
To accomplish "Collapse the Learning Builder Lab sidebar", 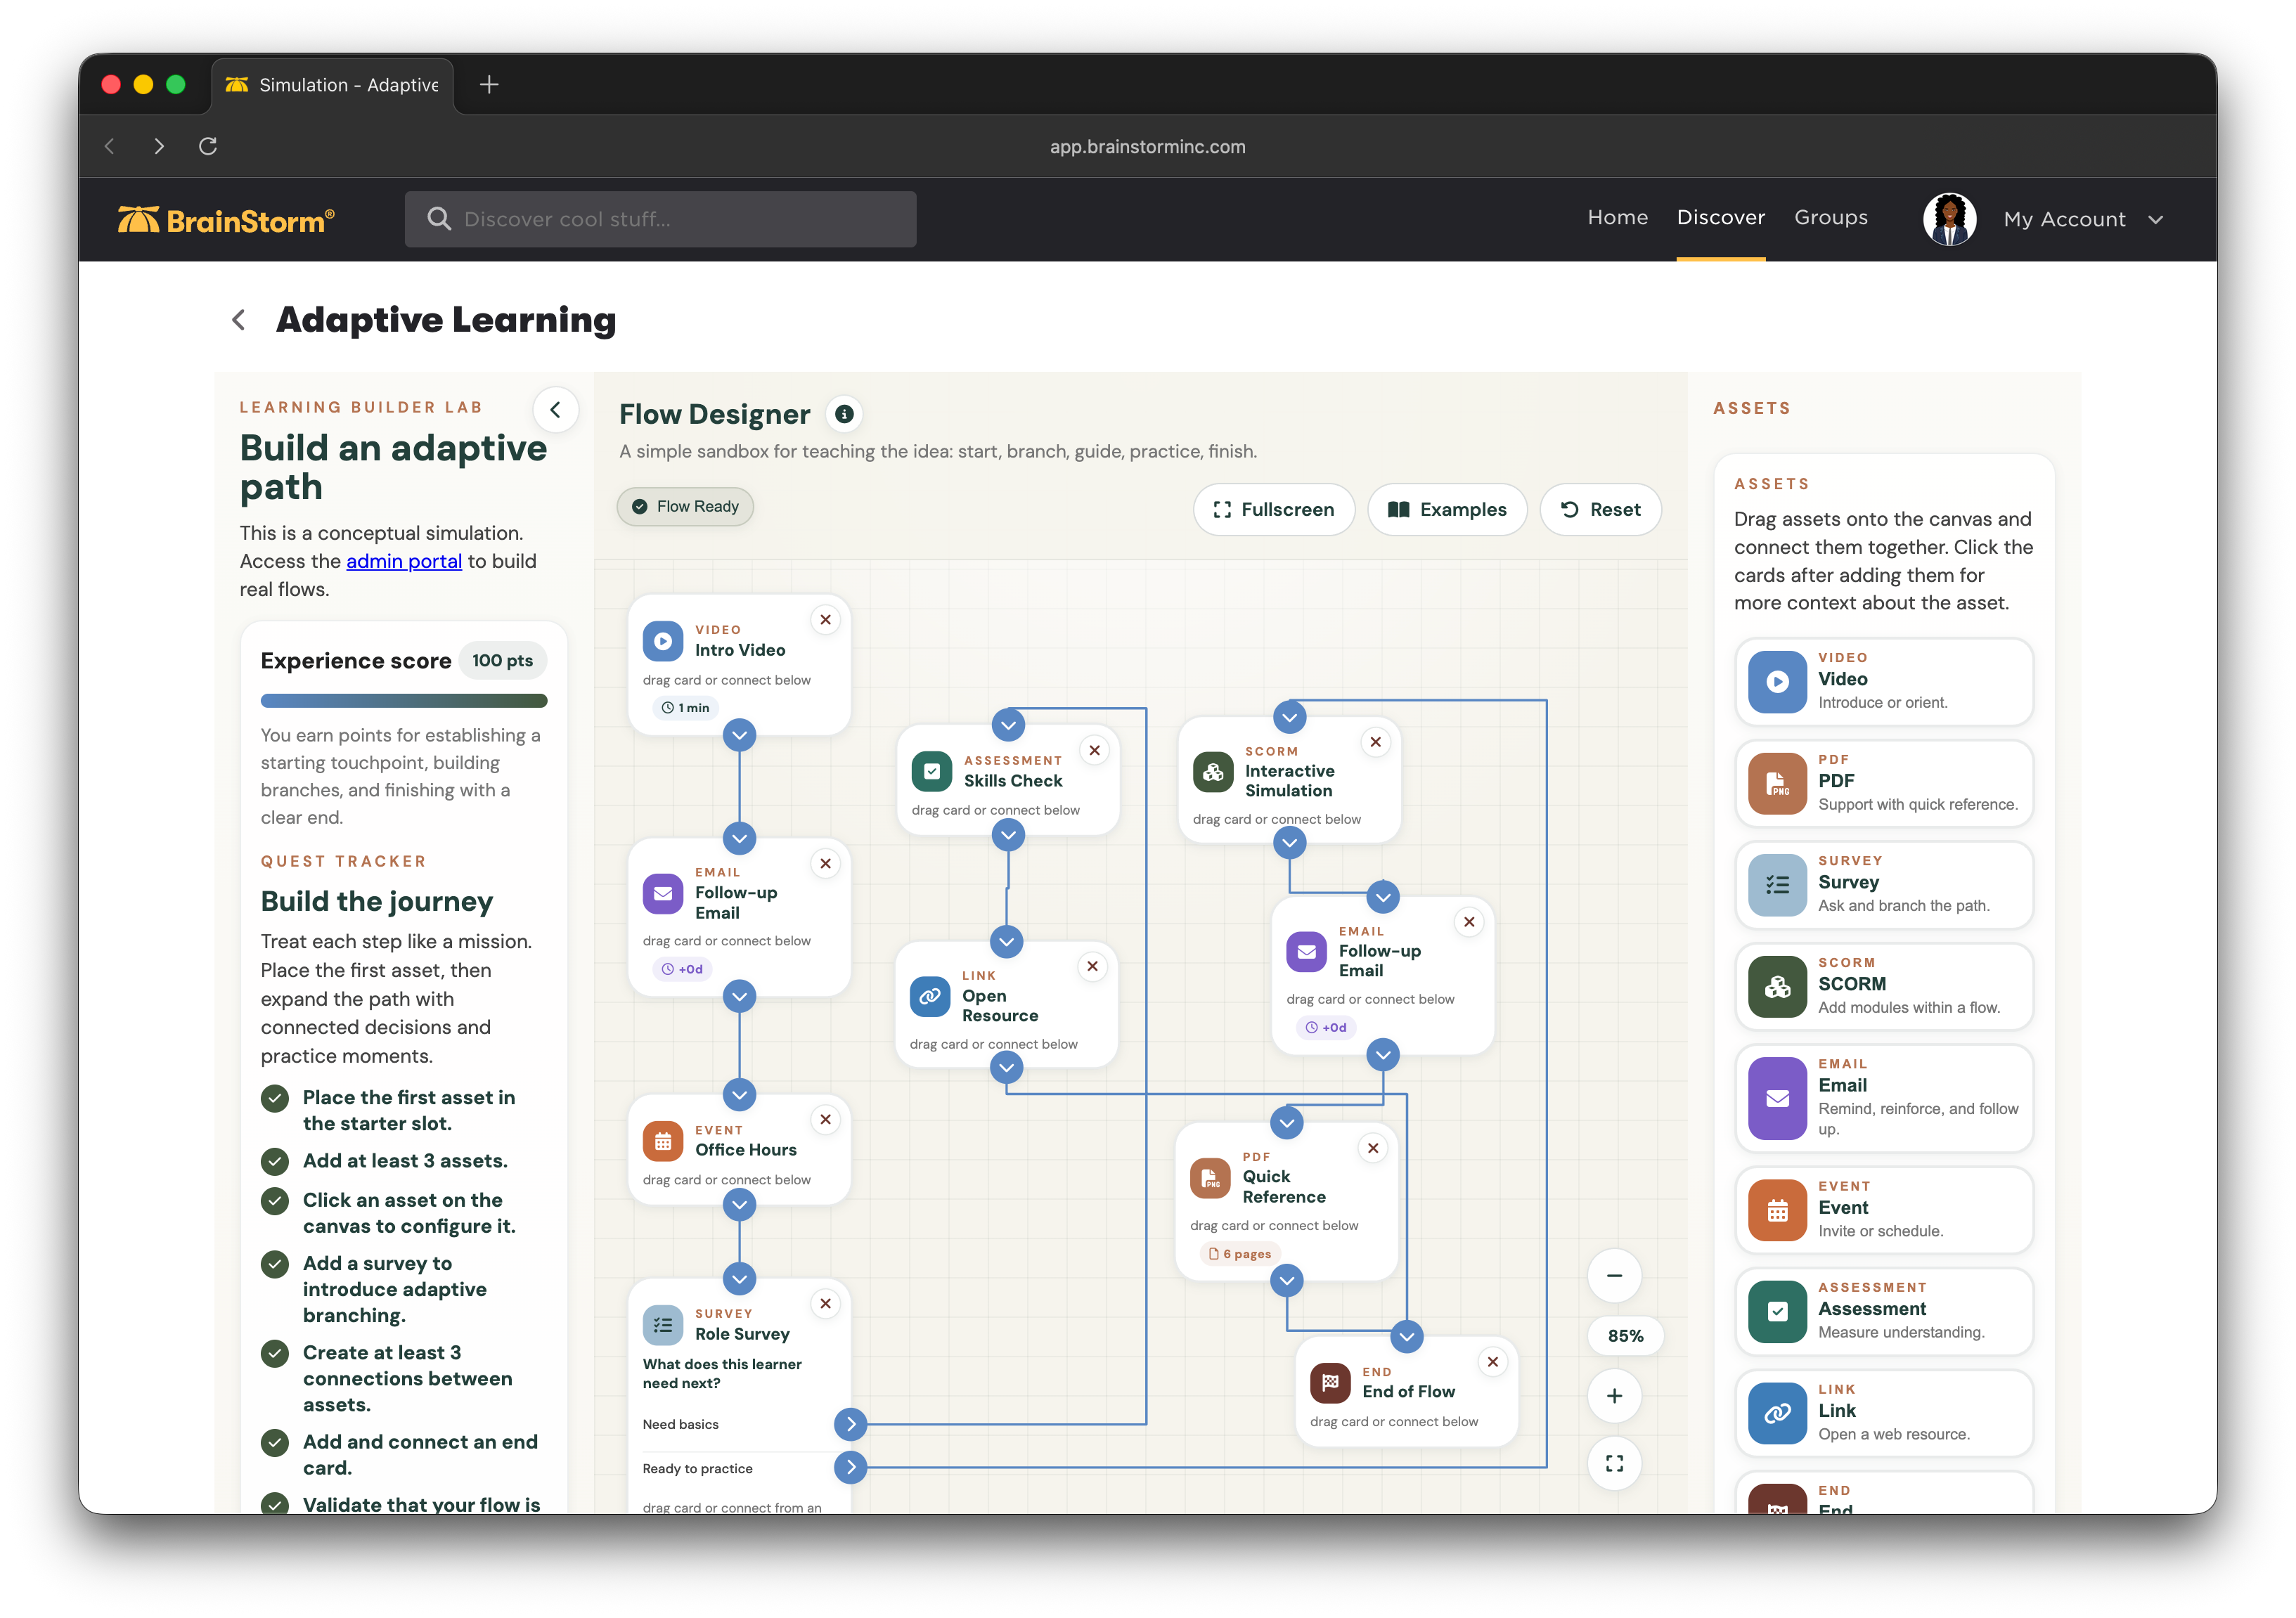I will [557, 409].
